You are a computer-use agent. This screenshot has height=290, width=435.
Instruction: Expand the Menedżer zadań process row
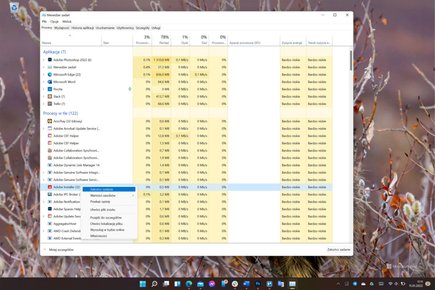tap(43, 67)
